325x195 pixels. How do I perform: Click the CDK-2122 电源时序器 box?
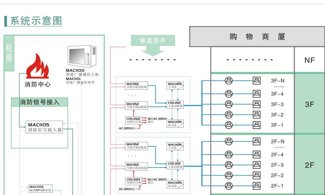tap(134, 120)
